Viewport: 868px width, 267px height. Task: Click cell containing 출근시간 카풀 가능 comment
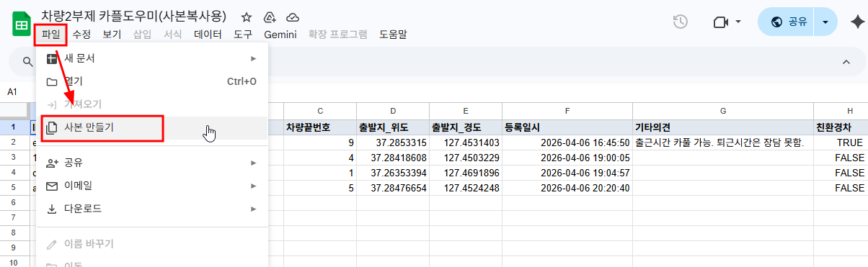723,142
